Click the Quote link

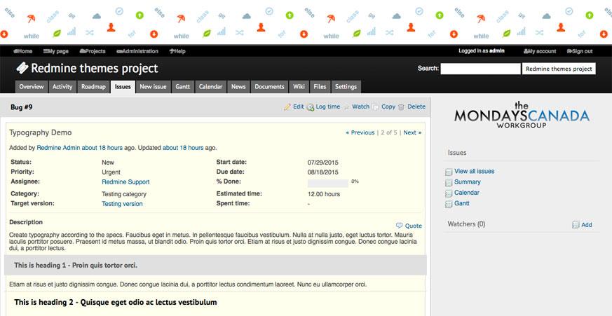click(x=414, y=226)
